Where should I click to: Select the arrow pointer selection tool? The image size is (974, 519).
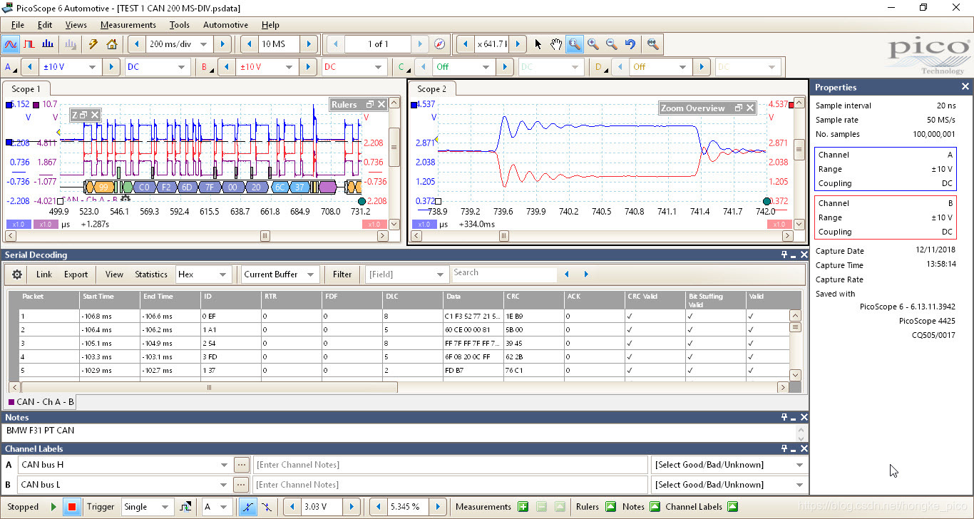(538, 44)
